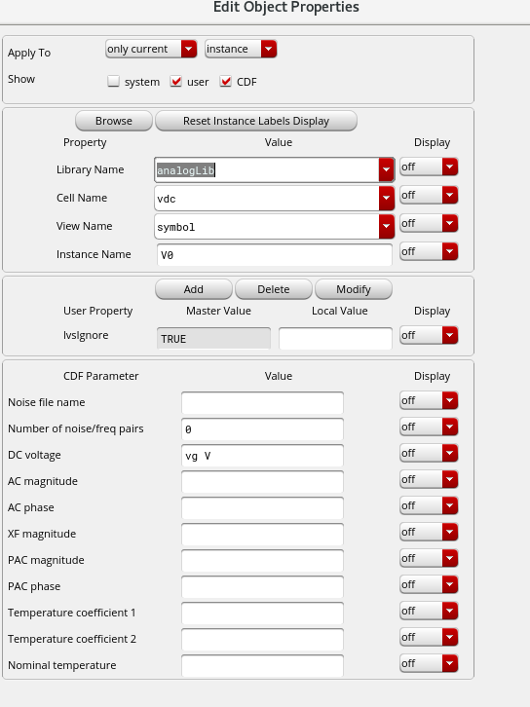Open Number of noise/freq pairs display dropdown
This screenshot has width=530, height=707.
tap(429, 427)
